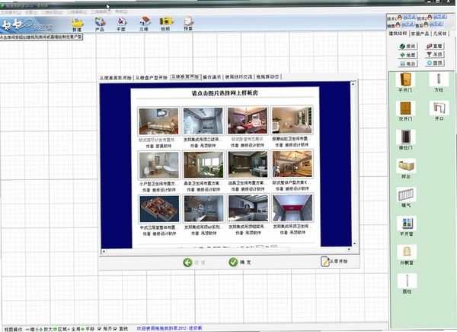Select the 中式三居室 floor plan thumbnail
The image size is (457, 332).
(159, 209)
